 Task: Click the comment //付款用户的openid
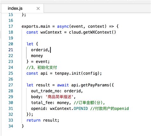click(x=110, y=109)
